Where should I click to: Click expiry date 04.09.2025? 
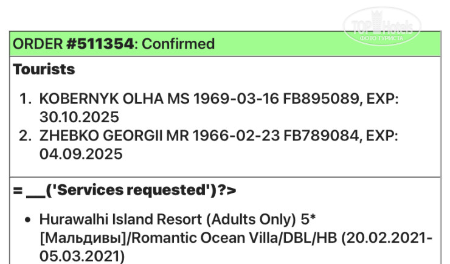[81, 155]
